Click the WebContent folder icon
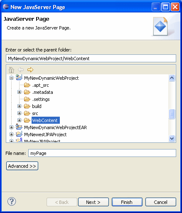Viewport: 182px width, 213px height. 27,120
